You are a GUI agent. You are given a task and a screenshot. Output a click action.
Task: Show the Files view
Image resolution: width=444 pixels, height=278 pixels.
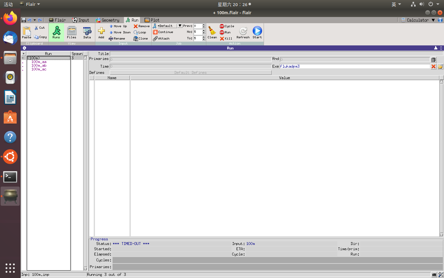72,32
